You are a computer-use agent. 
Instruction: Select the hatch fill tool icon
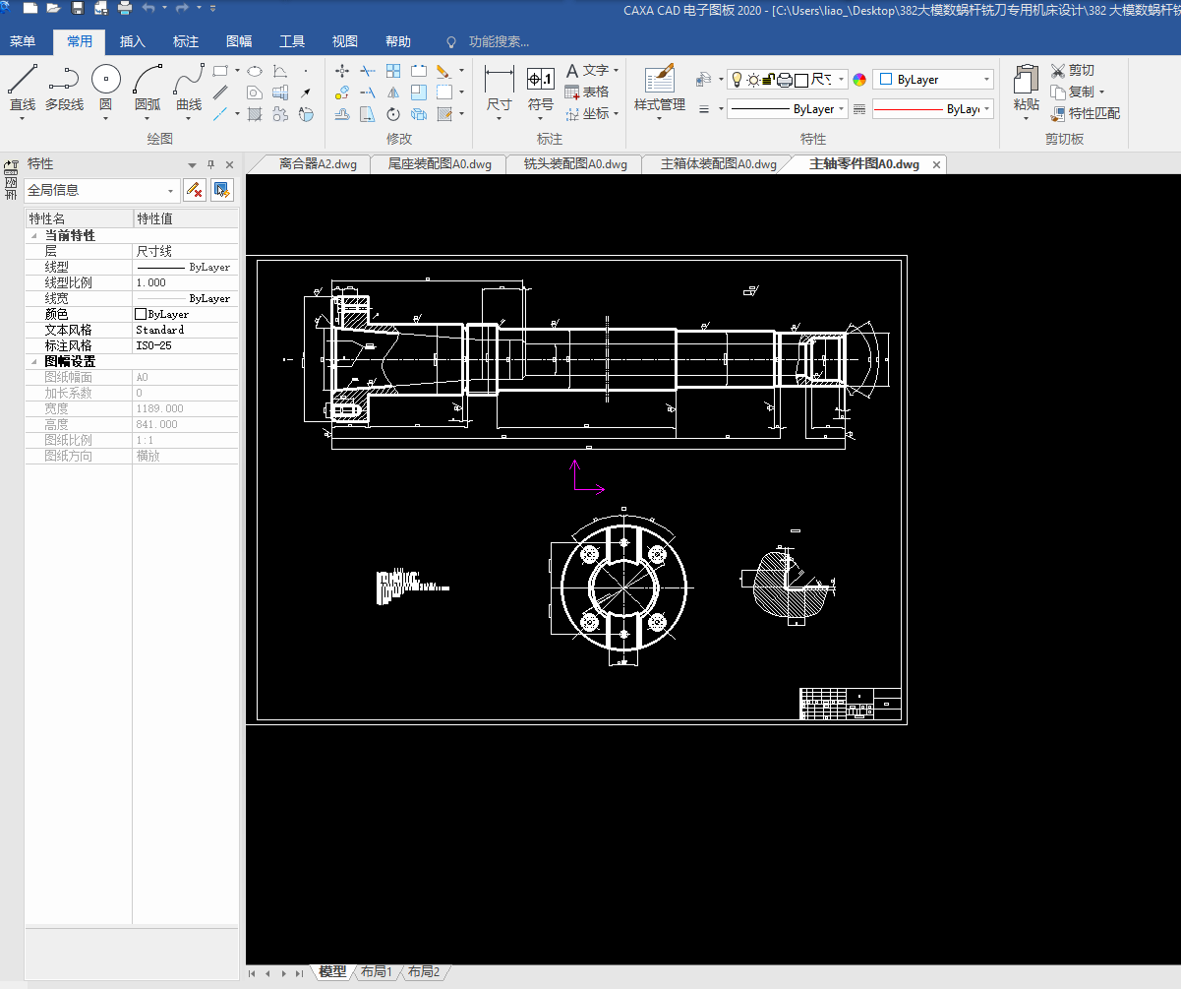[x=254, y=114]
